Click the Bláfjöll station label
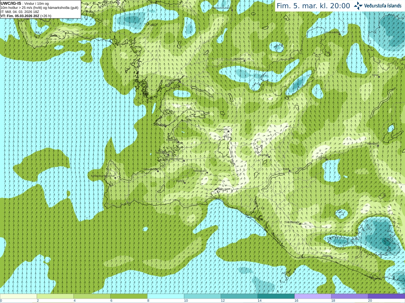Screen dimensions: 405x303 coord(180,181)
